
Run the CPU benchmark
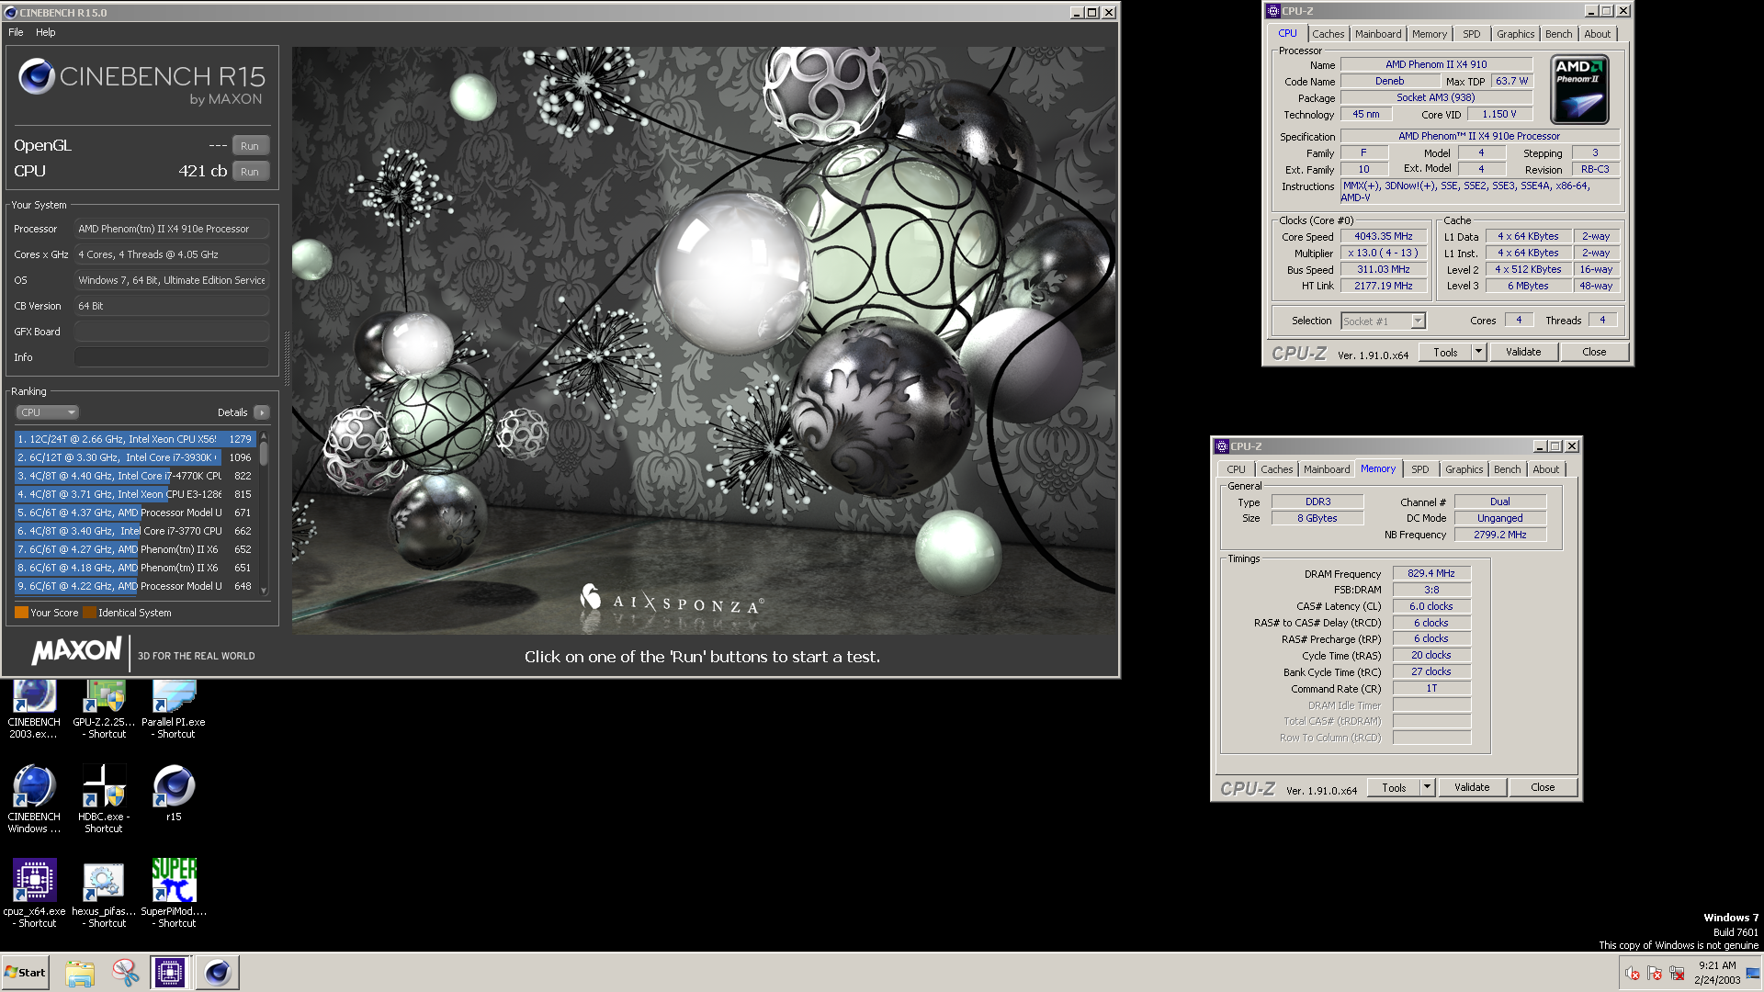(250, 172)
